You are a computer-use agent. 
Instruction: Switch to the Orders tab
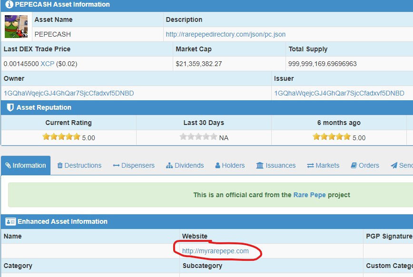(365, 165)
